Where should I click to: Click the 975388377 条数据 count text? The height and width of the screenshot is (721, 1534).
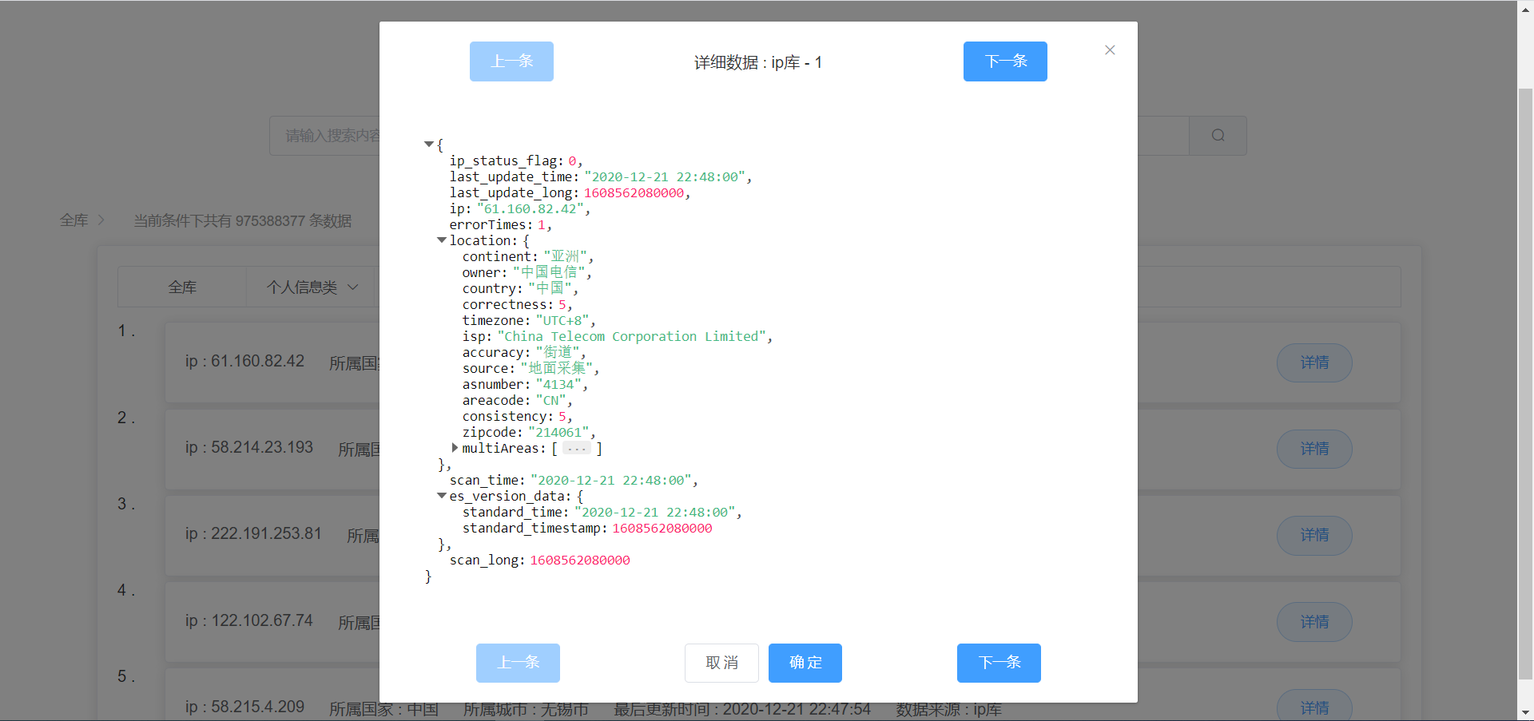pos(293,221)
